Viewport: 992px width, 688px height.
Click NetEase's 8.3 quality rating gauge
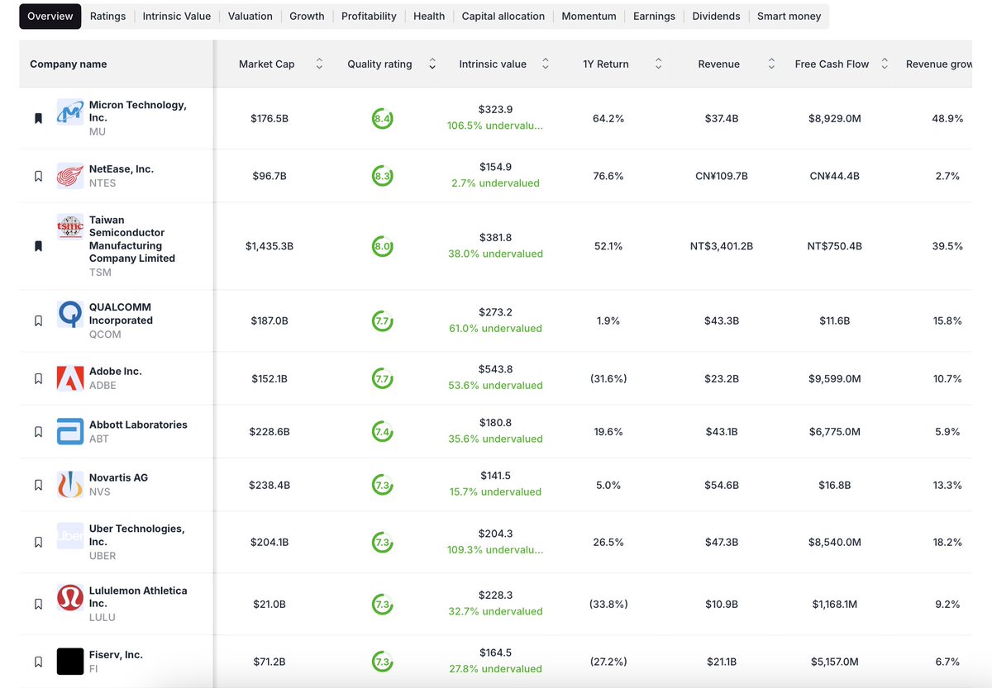pos(382,176)
